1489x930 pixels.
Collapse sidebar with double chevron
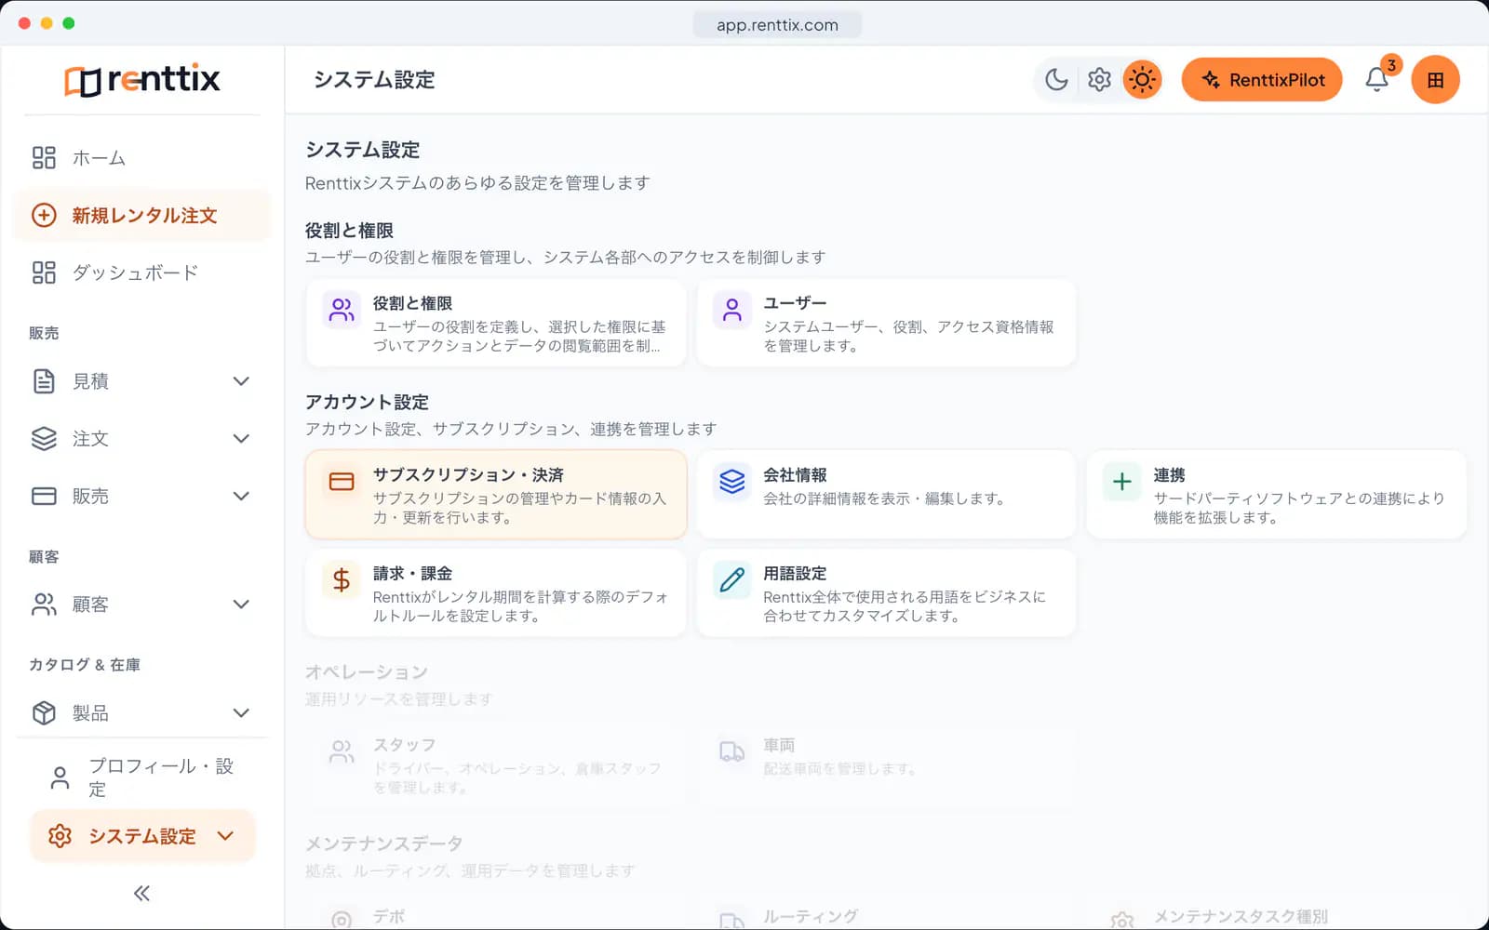pos(141,894)
